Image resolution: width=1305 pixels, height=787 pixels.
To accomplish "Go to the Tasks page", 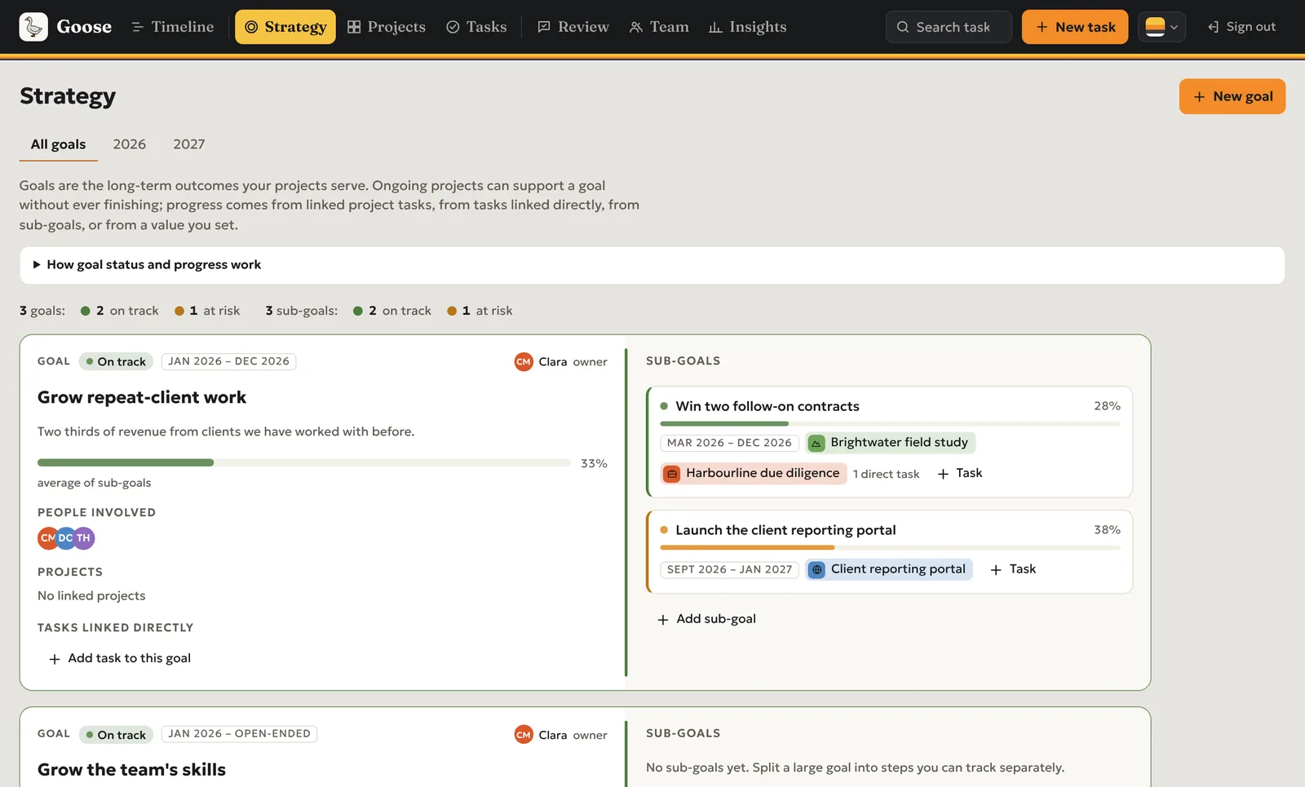I will [476, 27].
